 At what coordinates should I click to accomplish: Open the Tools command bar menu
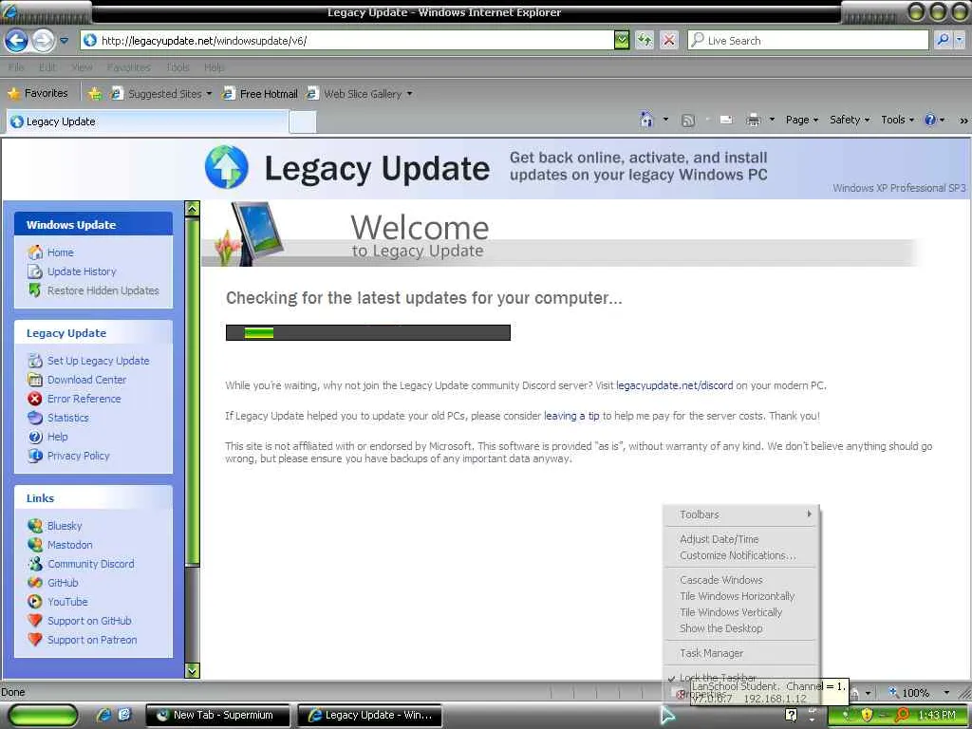(897, 120)
